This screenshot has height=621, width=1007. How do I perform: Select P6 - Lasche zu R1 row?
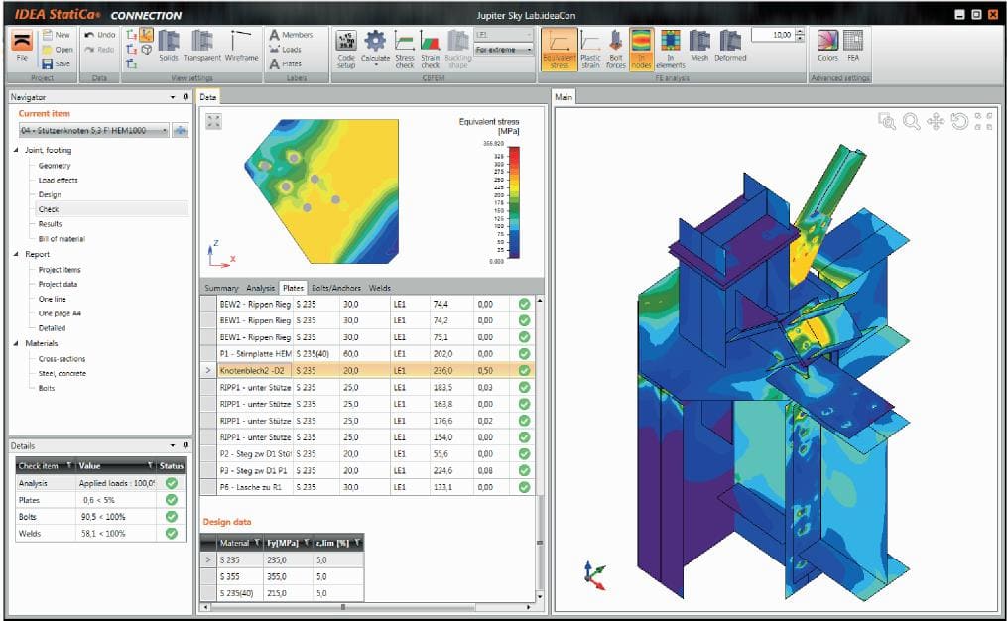(x=369, y=487)
